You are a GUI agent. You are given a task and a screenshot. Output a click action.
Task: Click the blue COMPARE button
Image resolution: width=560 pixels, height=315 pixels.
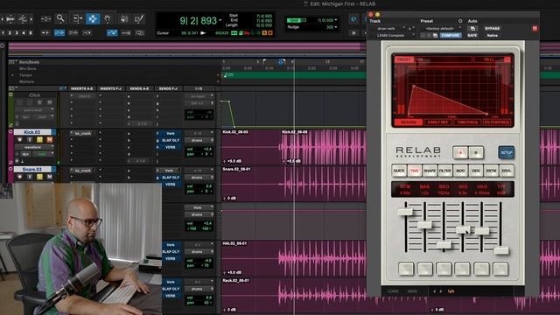[x=451, y=35]
